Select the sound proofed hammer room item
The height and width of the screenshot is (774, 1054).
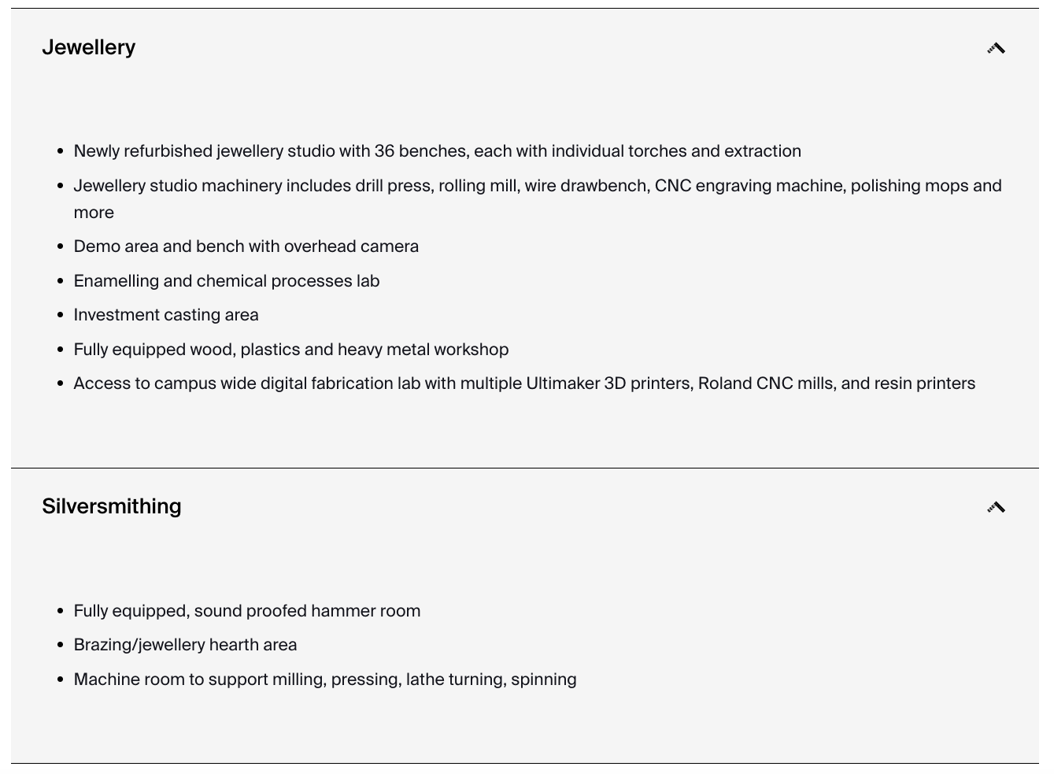click(x=247, y=611)
